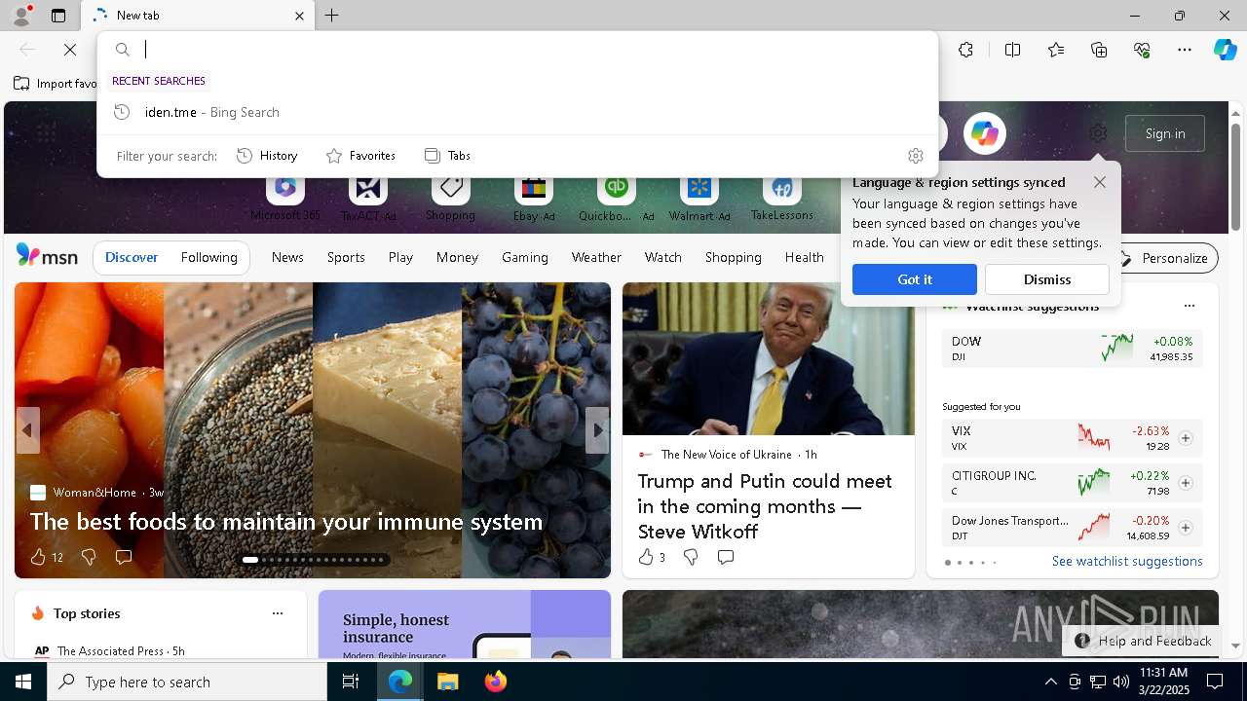Stop loading the page

[70, 50]
